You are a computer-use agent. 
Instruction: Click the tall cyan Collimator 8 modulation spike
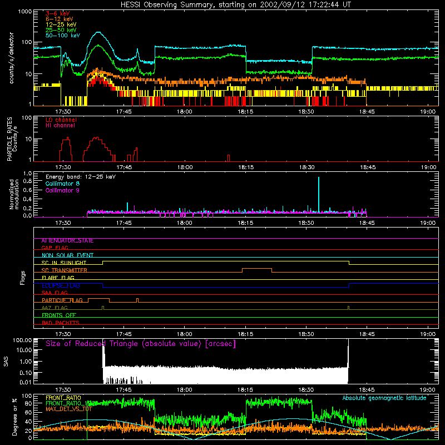(319, 194)
